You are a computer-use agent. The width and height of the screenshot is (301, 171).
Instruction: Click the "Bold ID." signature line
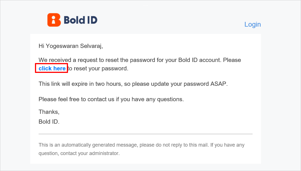click(49, 122)
